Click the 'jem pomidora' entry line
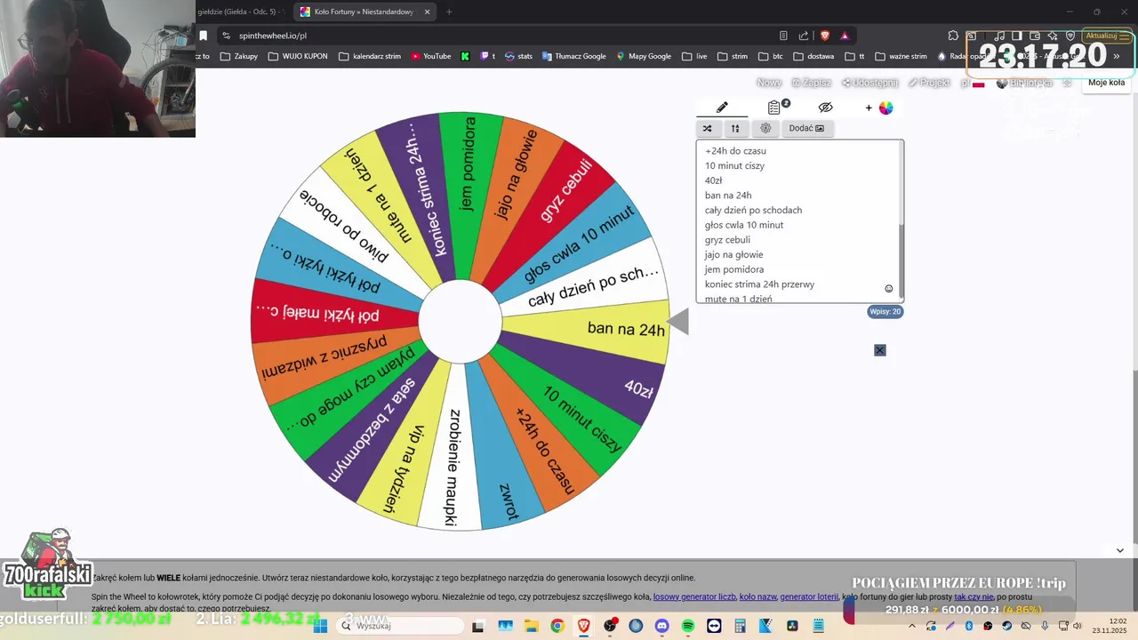The image size is (1138, 640). click(x=734, y=269)
